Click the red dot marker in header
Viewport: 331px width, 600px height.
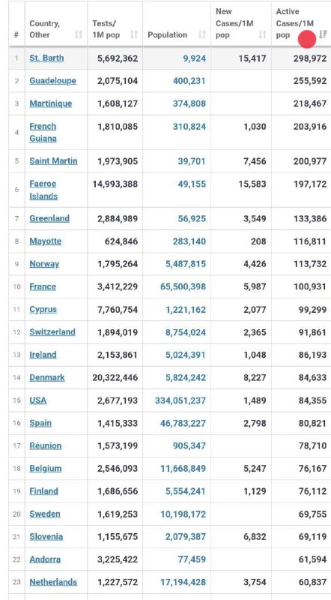click(306, 39)
